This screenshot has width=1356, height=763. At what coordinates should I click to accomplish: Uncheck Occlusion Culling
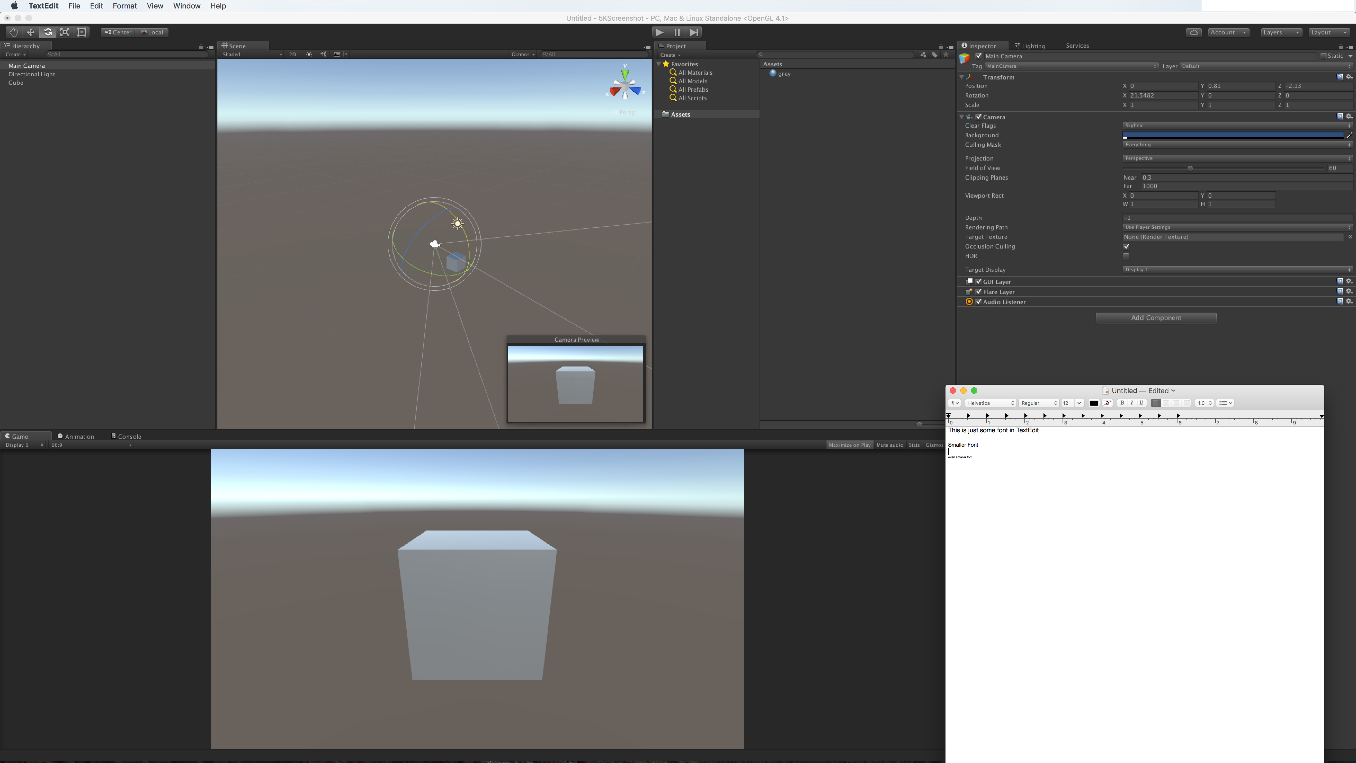pyautogui.click(x=1126, y=246)
